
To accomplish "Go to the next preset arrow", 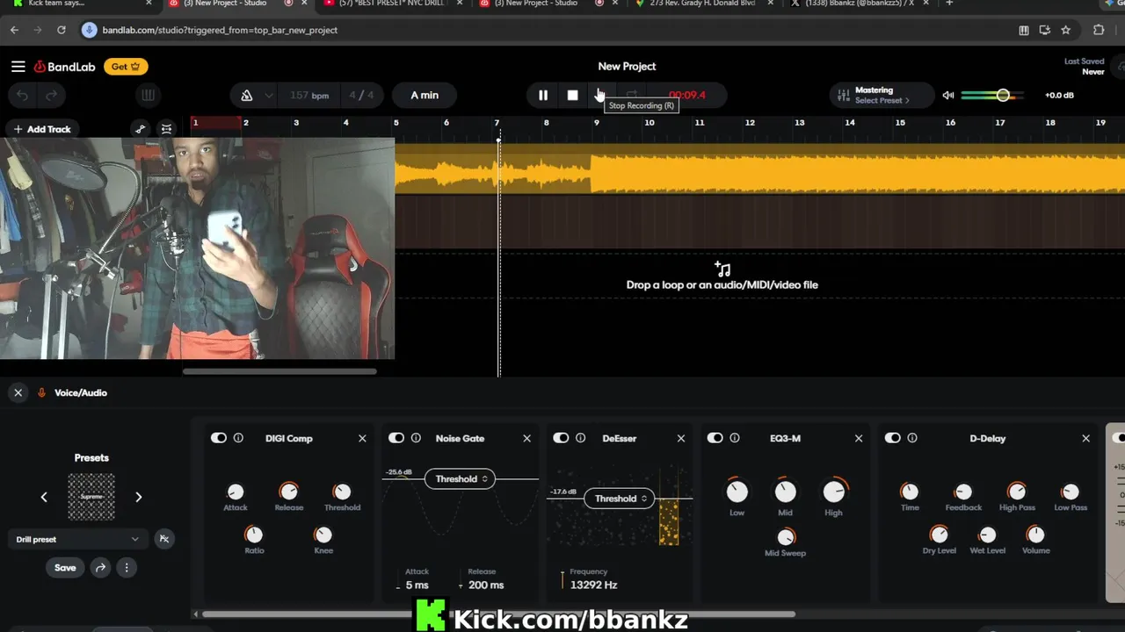I will coord(138,497).
